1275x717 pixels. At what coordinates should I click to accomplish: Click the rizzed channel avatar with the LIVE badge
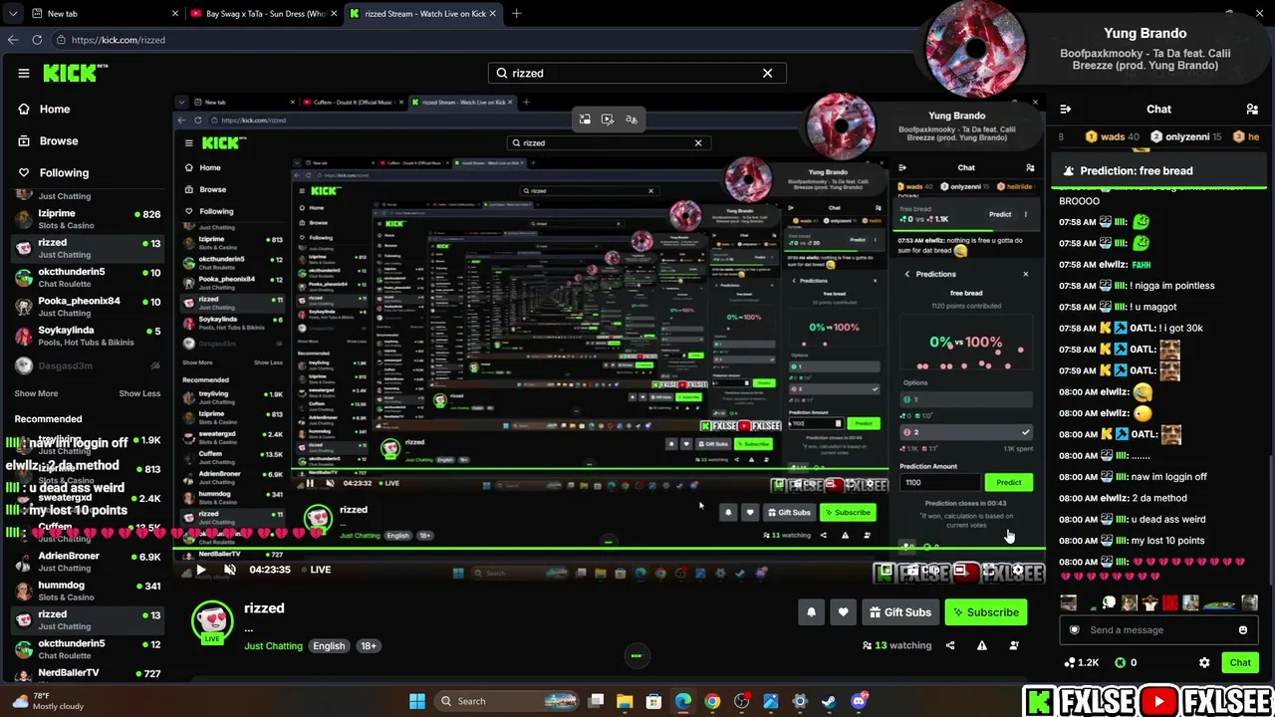click(x=212, y=621)
